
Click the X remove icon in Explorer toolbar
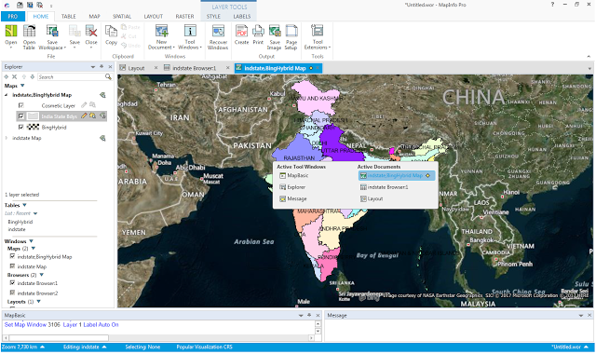tap(15, 76)
